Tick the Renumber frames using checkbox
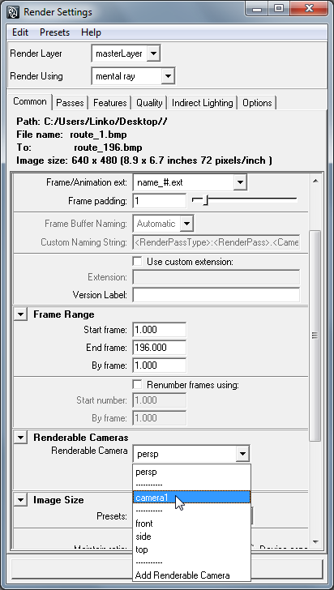334x590 pixels. (138, 384)
